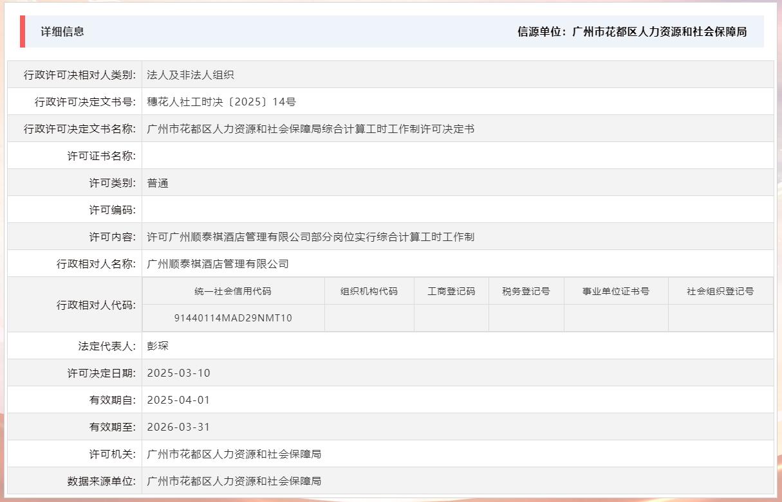Screen dimensions: 782x502
Task: Click the 组织机构代码 column header
Action: click(369, 291)
